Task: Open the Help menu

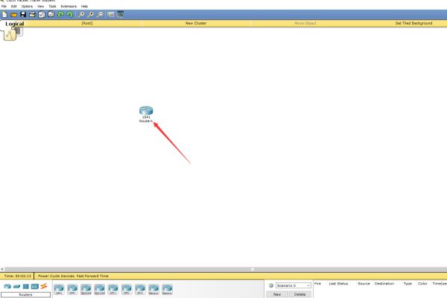Action: (84, 6)
